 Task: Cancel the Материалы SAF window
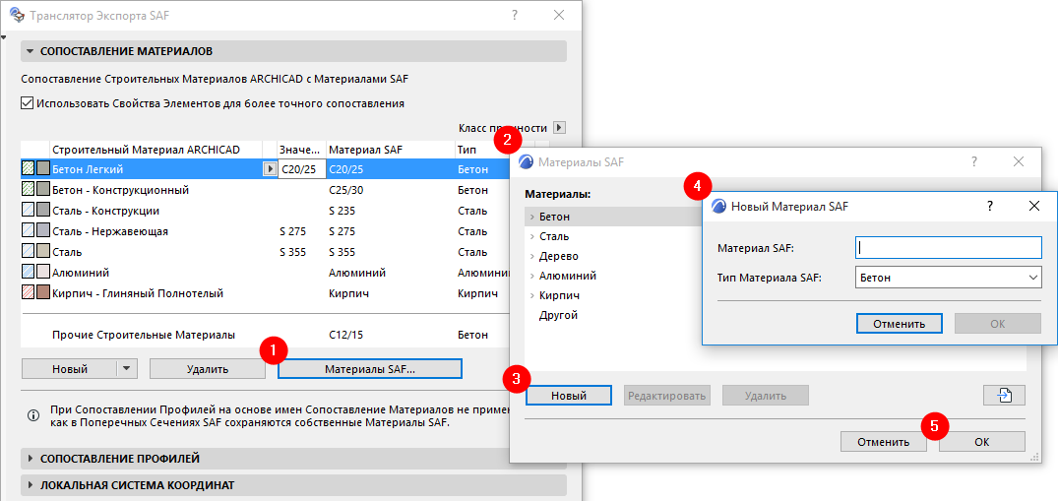(x=883, y=442)
